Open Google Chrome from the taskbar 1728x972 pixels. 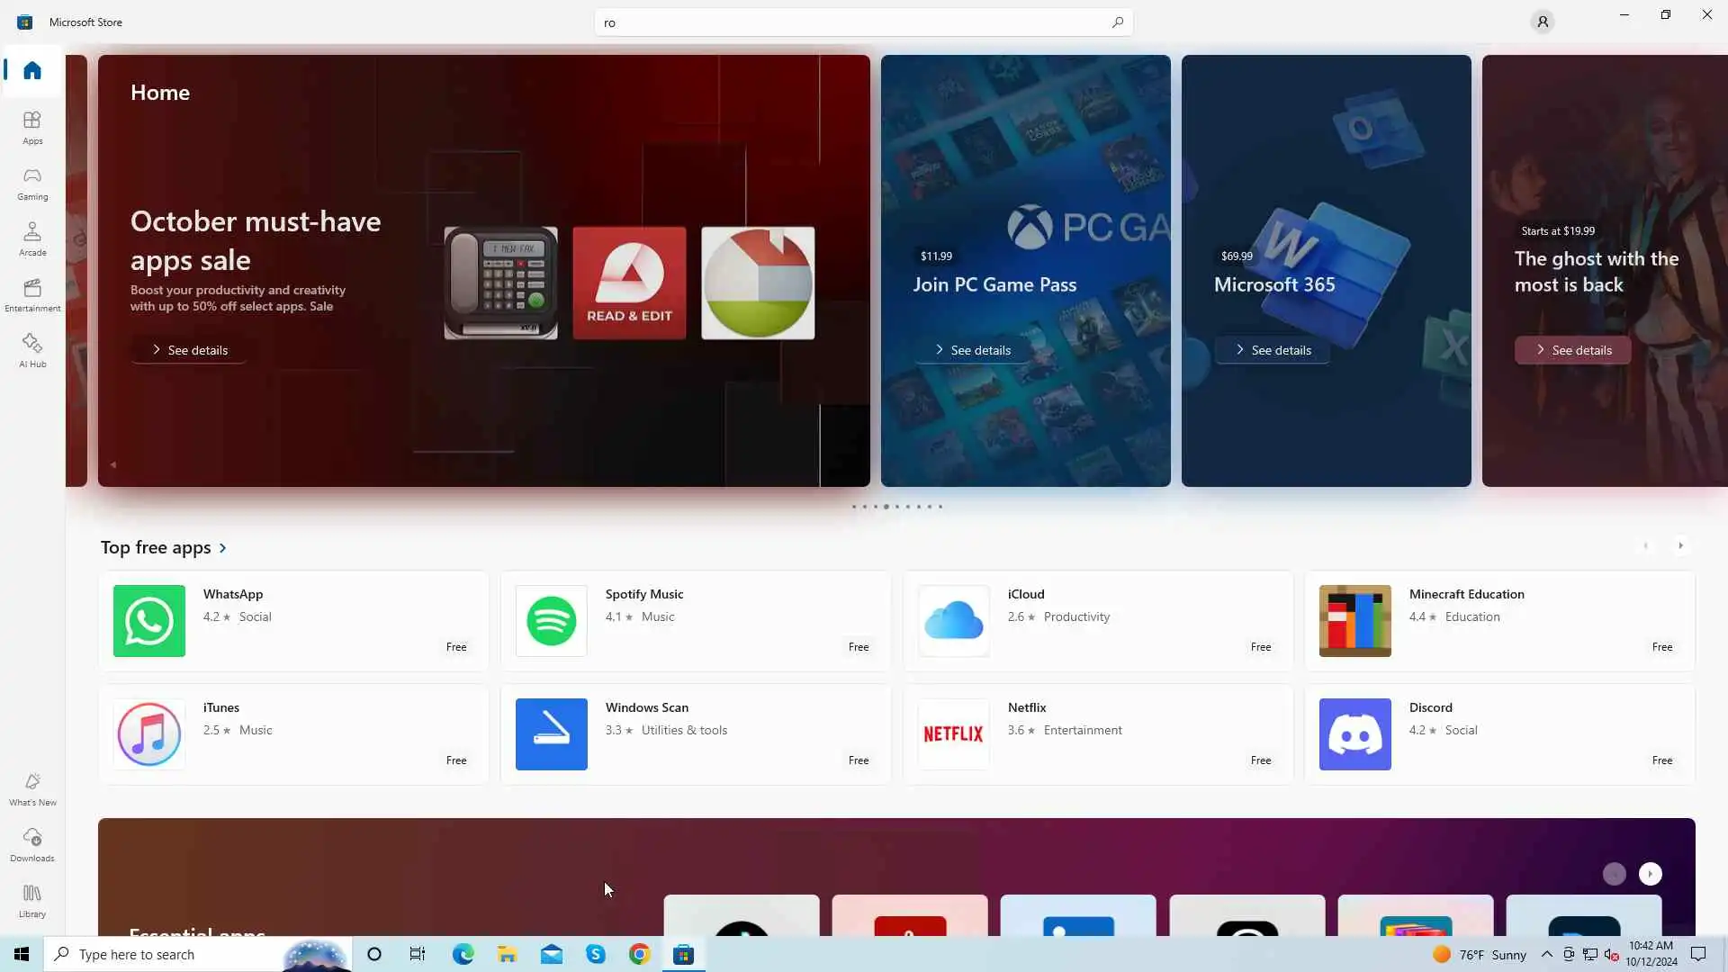point(639,954)
